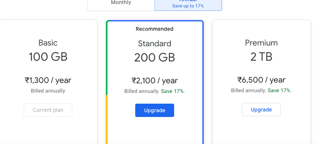
Task: Click the ₹2,100 / year price
Action: coord(154,81)
